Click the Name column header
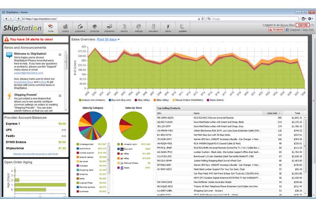This screenshot has height=206, width=316. click(227, 113)
